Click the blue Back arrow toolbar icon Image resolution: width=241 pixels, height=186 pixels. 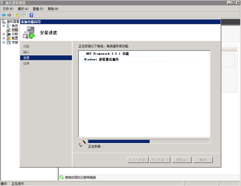click(x=4, y=15)
